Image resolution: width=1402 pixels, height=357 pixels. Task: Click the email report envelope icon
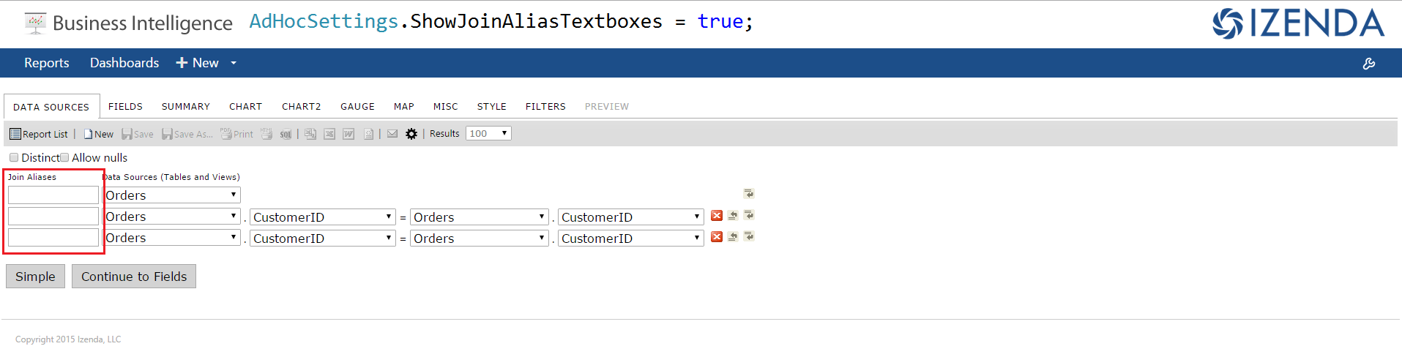(392, 134)
